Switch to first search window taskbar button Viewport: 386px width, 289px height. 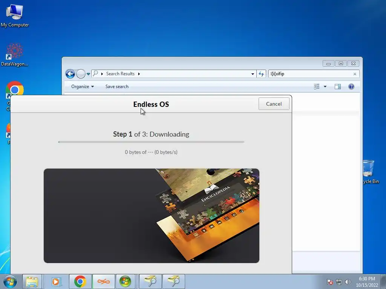(x=150, y=281)
